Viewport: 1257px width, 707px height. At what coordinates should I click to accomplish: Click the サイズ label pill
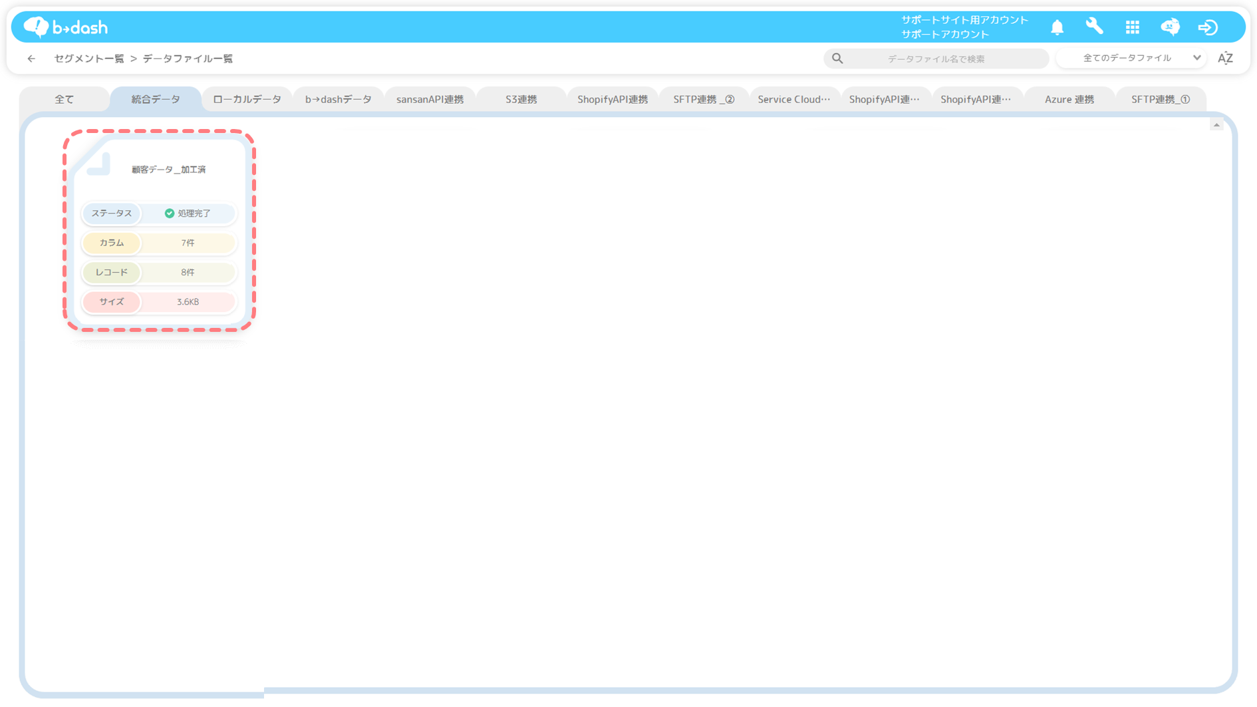coord(112,302)
